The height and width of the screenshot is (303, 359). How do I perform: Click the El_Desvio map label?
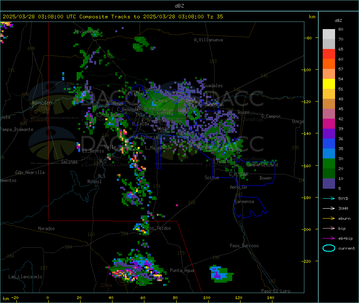(93, 151)
